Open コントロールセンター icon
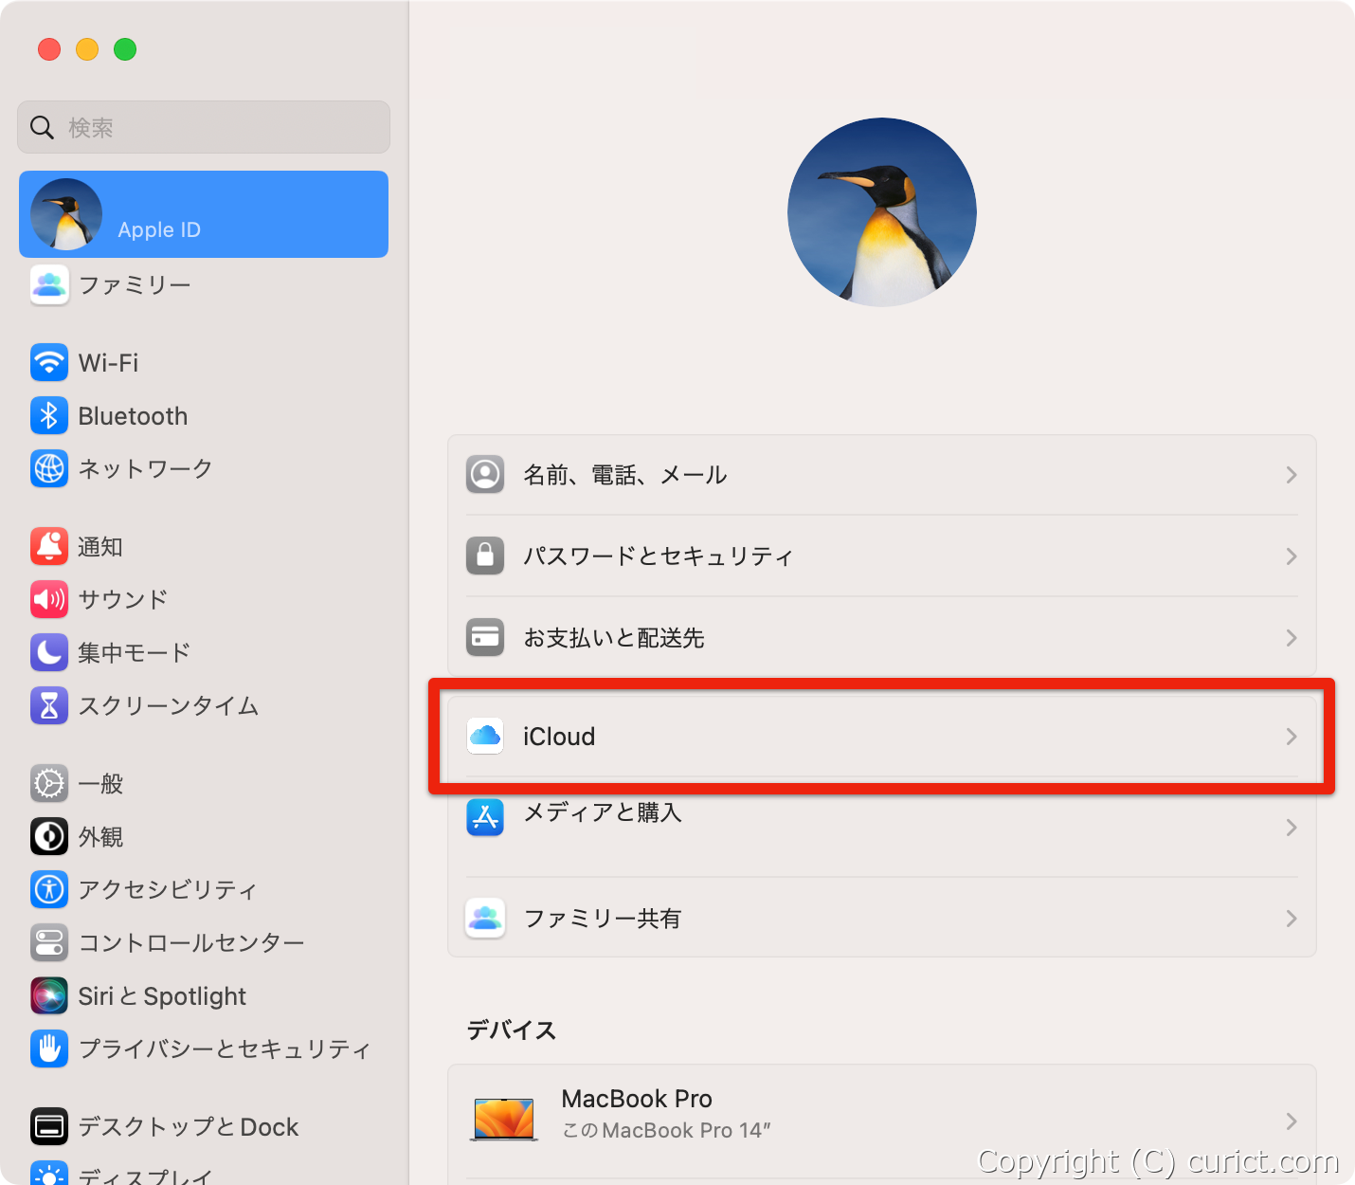This screenshot has height=1185, width=1355. click(x=49, y=942)
